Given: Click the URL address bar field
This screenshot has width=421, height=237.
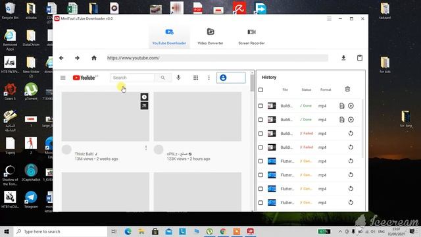Looking at the screenshot, I should point(217,58).
